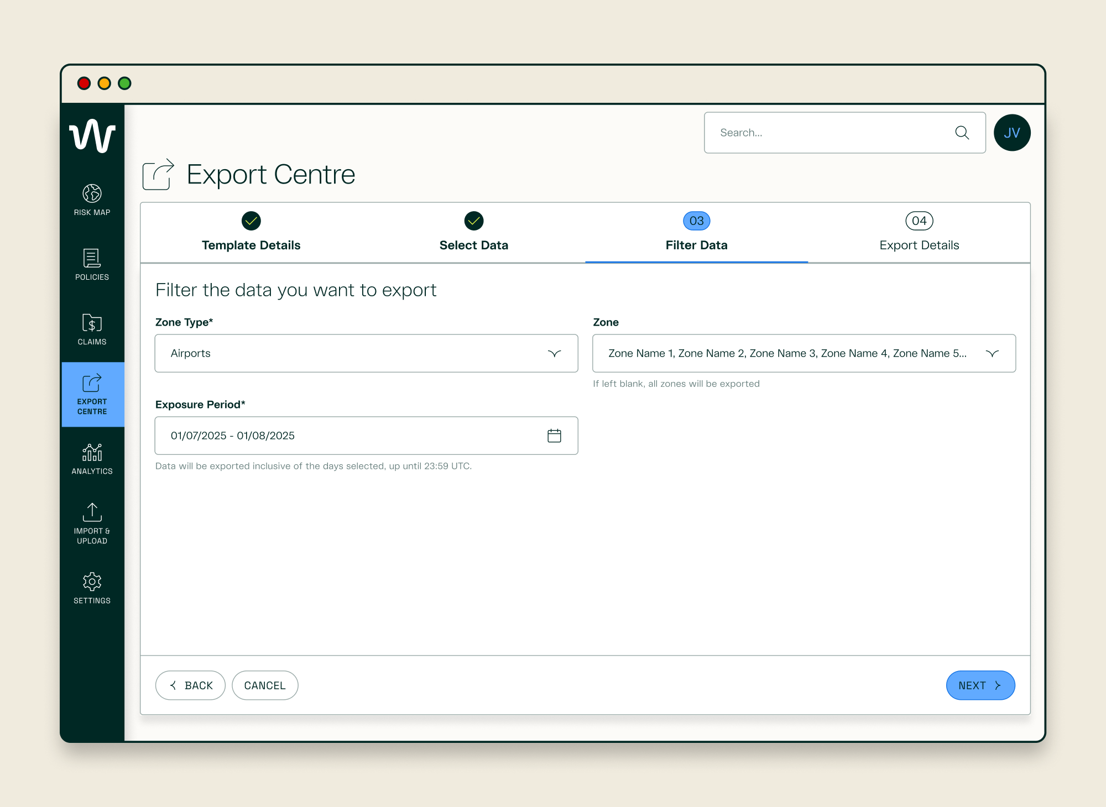
Task: Click the 'If left blank, all zones will be exported' hint
Action: tap(676, 384)
